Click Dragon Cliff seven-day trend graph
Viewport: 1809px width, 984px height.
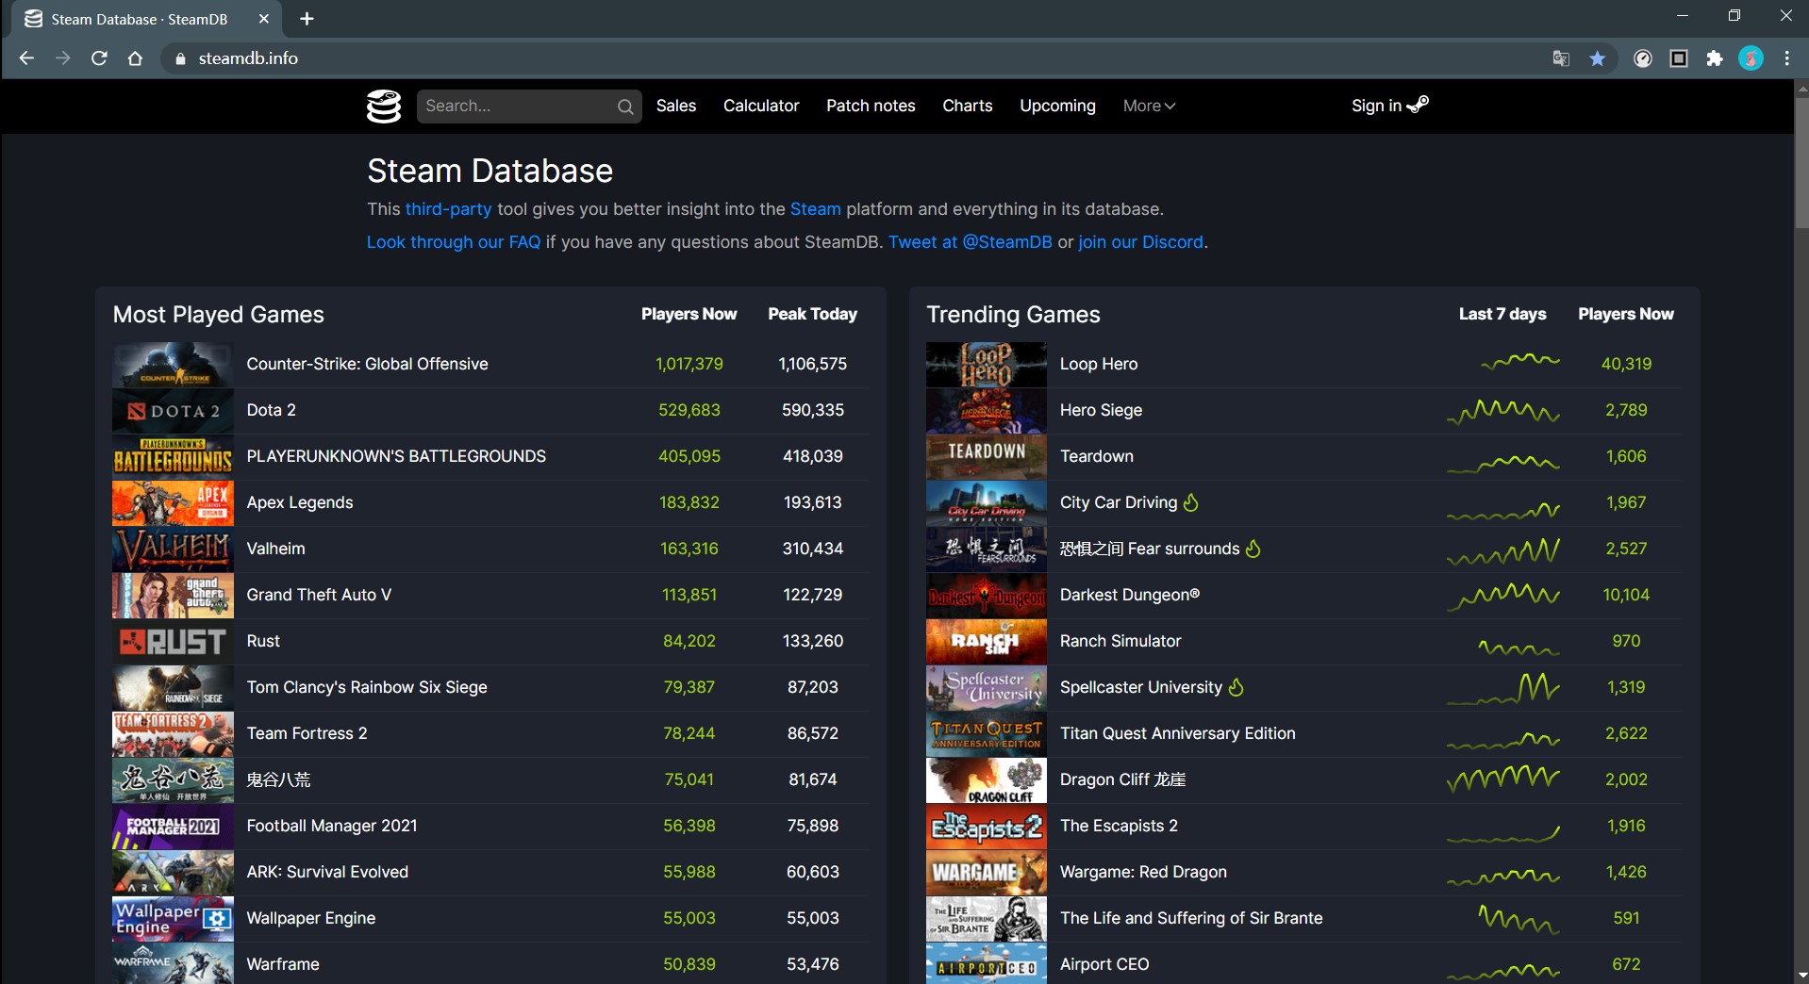pos(1503,779)
